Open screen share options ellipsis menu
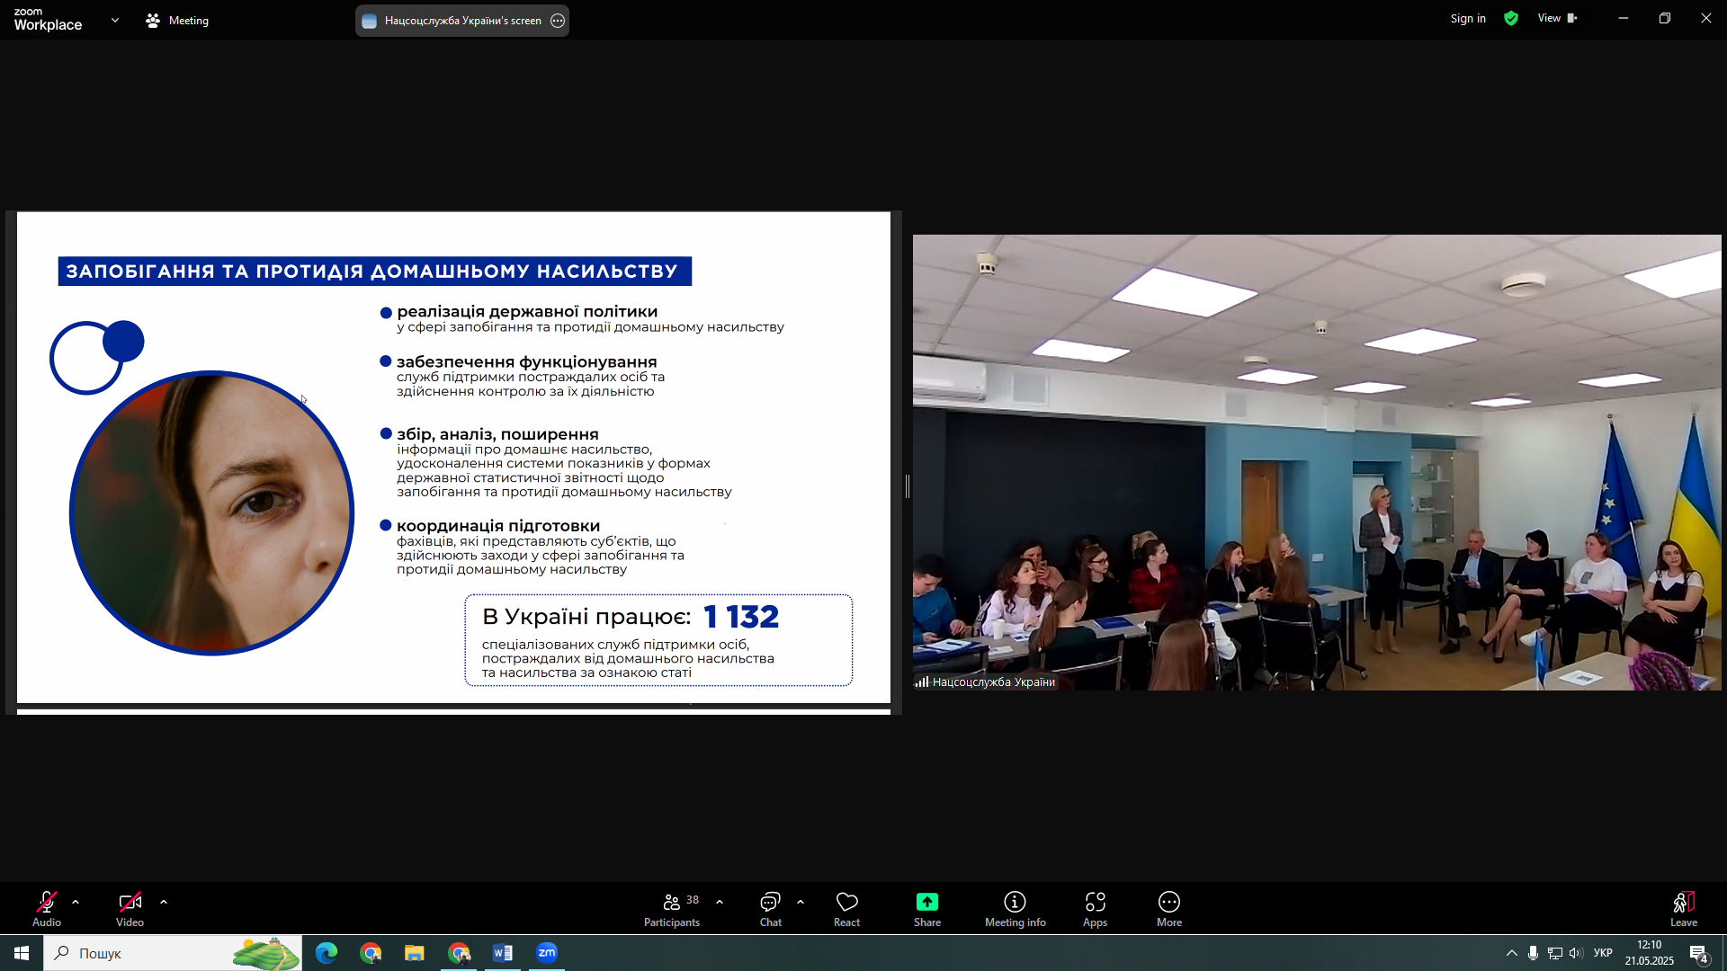This screenshot has height=971, width=1727. click(x=558, y=21)
